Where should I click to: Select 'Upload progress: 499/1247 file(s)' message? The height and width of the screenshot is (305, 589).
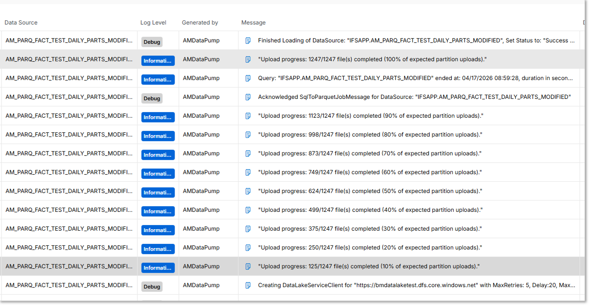(x=370, y=210)
